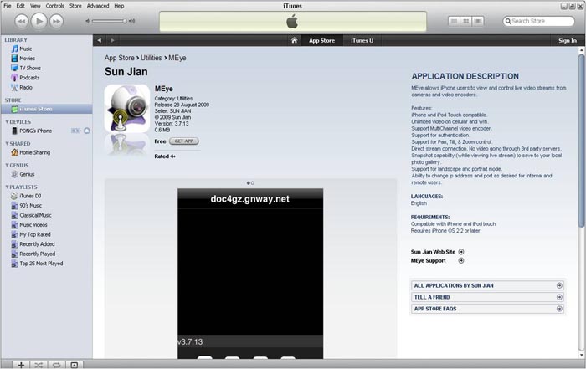Click the MEye app icon
The image size is (586, 369).
(127, 109)
